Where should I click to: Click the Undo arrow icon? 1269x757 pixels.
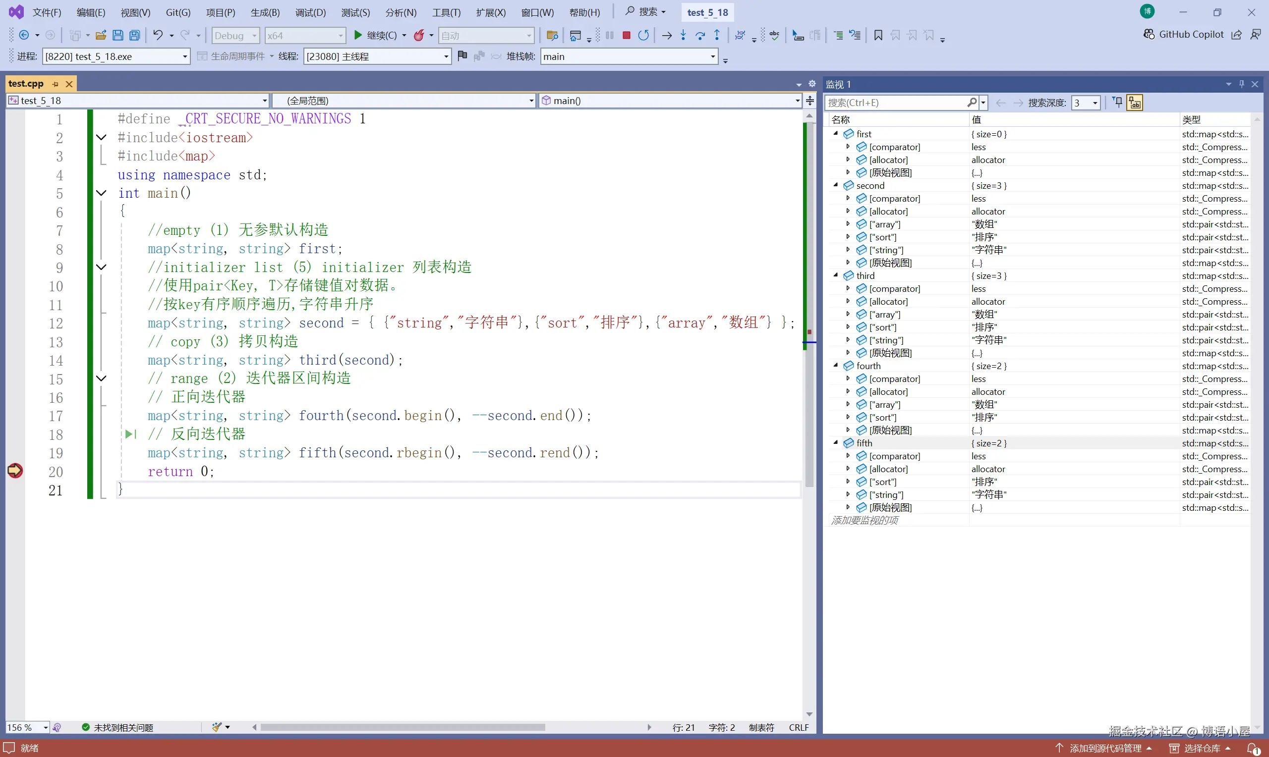pos(158,35)
